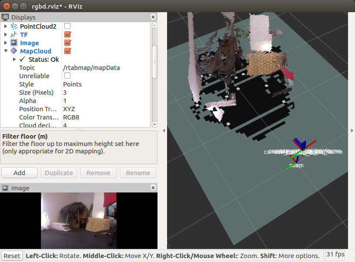This screenshot has height=262, width=355.
Task: Close the Image panel
Action: pyautogui.click(x=153, y=188)
